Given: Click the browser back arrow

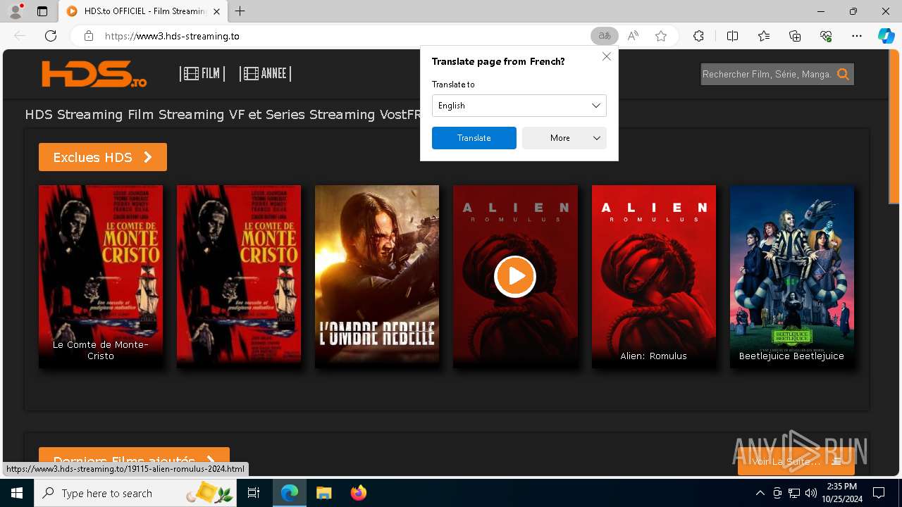Looking at the screenshot, I should 20,36.
